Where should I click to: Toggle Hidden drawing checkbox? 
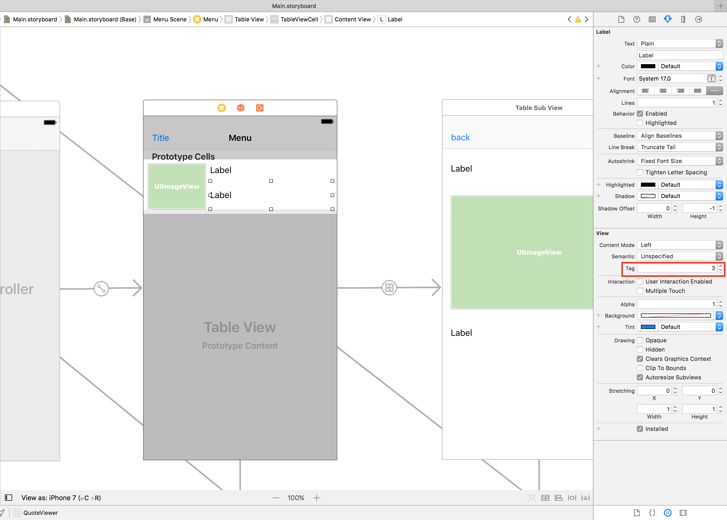pyautogui.click(x=640, y=349)
